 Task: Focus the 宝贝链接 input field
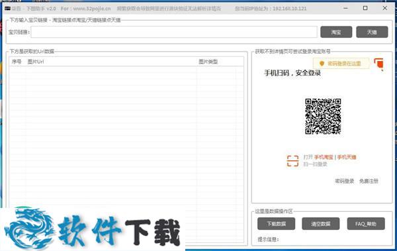pyautogui.click(x=174, y=32)
